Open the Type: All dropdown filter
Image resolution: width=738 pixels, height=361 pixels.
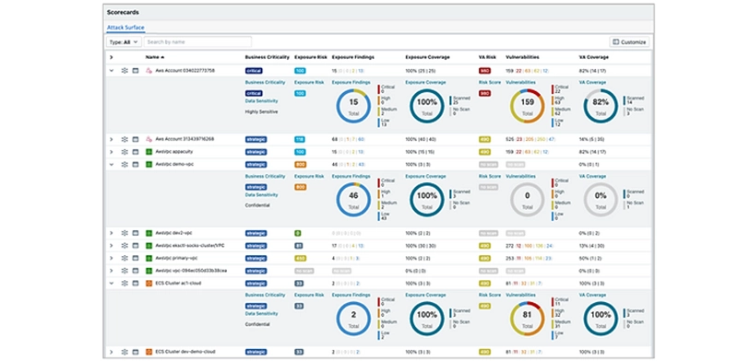pos(124,41)
